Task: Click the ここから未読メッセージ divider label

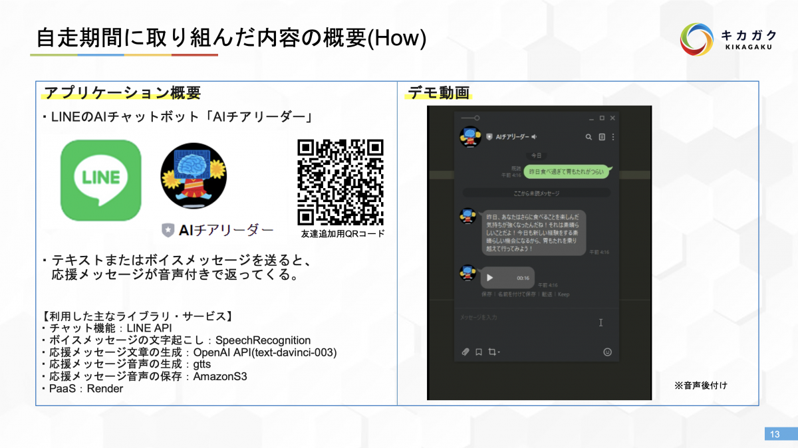Action: point(536,193)
